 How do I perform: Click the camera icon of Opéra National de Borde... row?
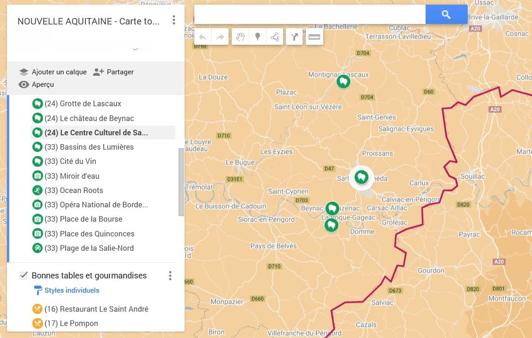click(37, 205)
